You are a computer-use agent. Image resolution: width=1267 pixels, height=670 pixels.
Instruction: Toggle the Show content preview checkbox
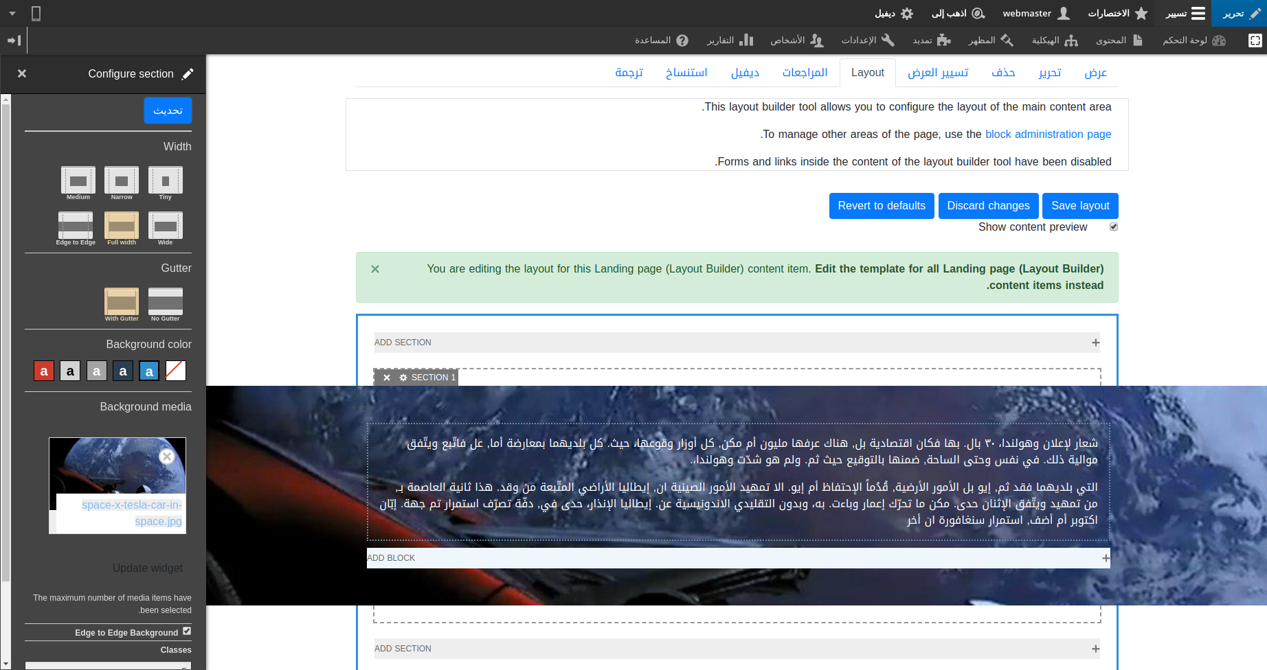tap(1114, 227)
